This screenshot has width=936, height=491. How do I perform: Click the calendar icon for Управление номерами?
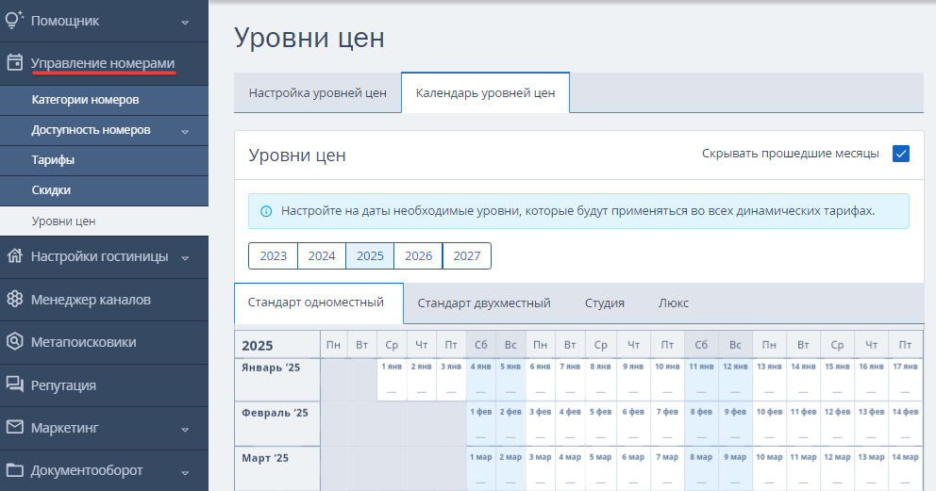click(x=15, y=62)
